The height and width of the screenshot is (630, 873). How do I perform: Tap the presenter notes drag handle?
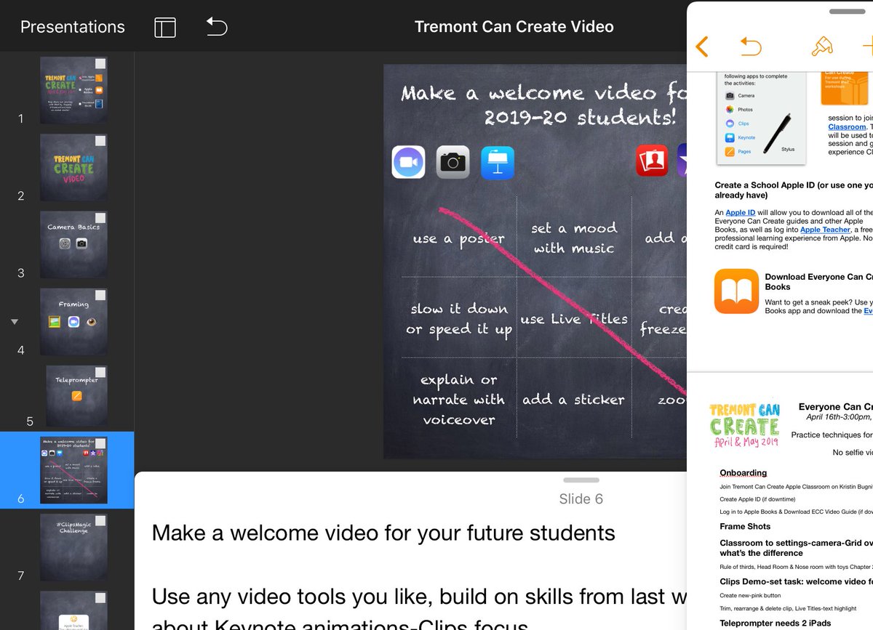(x=581, y=480)
